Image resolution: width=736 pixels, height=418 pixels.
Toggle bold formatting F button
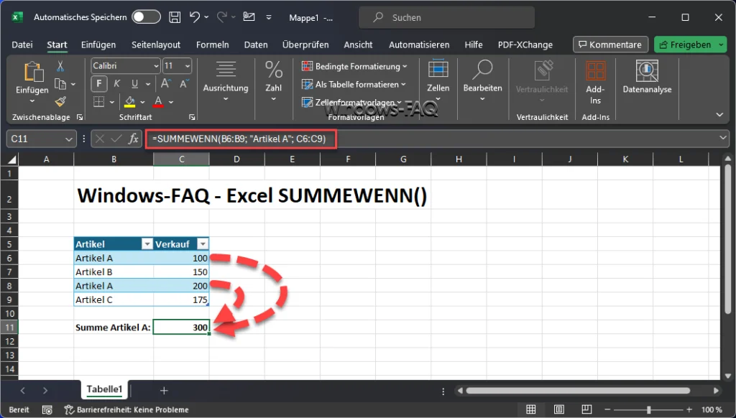pos(98,84)
